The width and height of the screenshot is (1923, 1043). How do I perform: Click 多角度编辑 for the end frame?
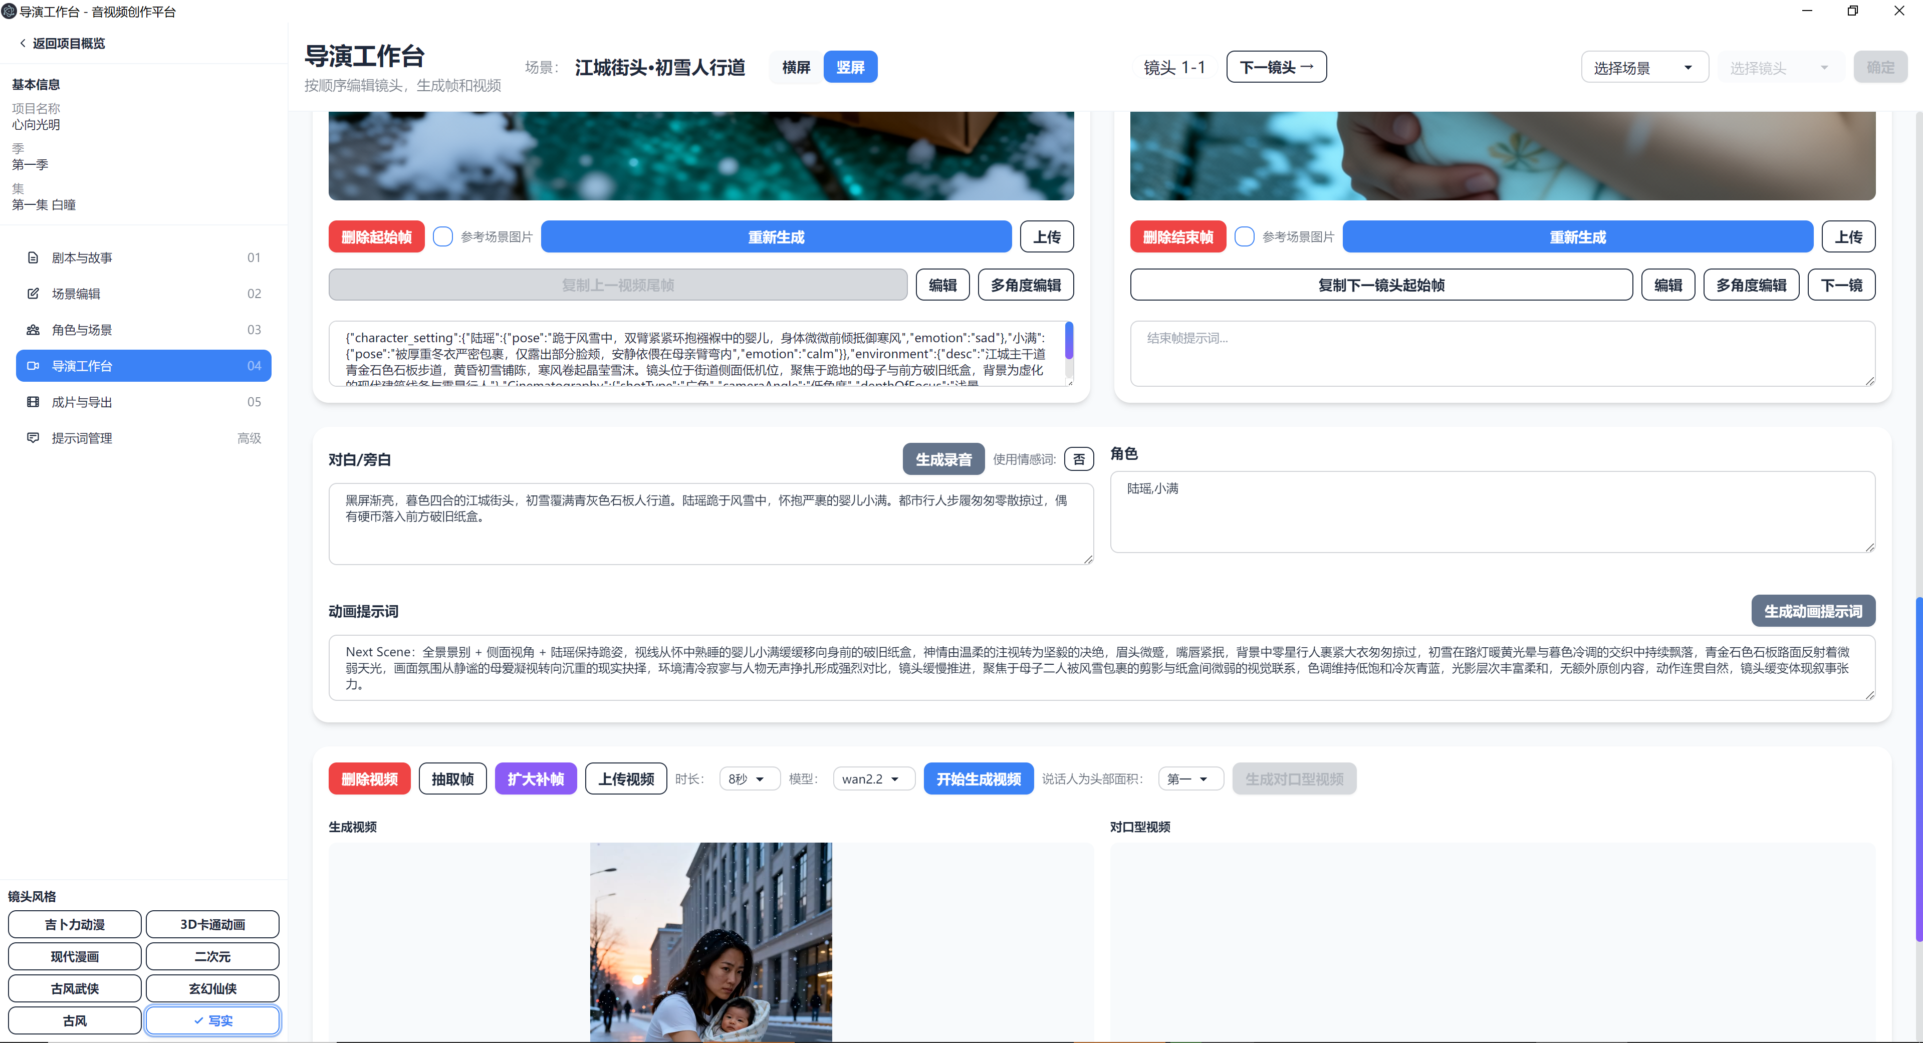[x=1751, y=285]
